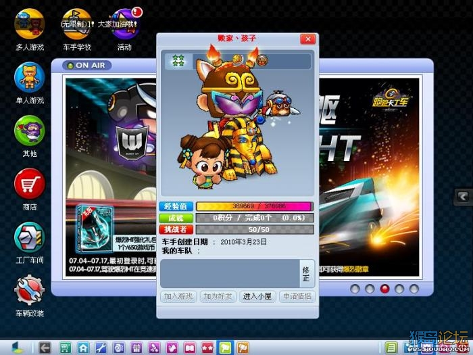The height and width of the screenshot is (355, 473).
Task: Click the green shopping cart toolbar icon
Action: tap(66, 348)
